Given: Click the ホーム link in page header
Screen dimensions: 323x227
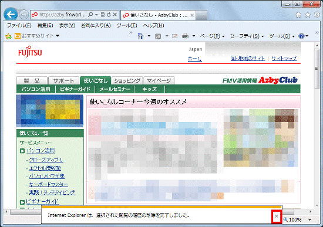Looking at the screenshot, I should tap(194, 59).
